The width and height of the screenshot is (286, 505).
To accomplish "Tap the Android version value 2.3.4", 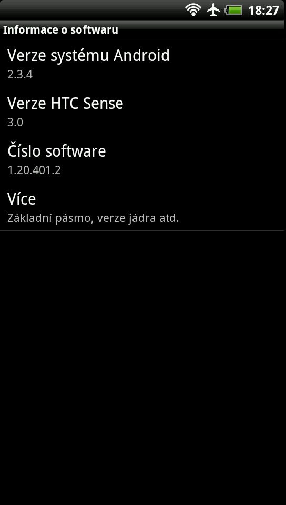I will (20, 75).
